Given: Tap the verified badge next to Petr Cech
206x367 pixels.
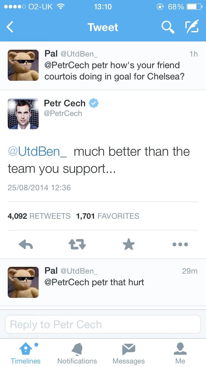Looking at the screenshot, I should point(94,103).
